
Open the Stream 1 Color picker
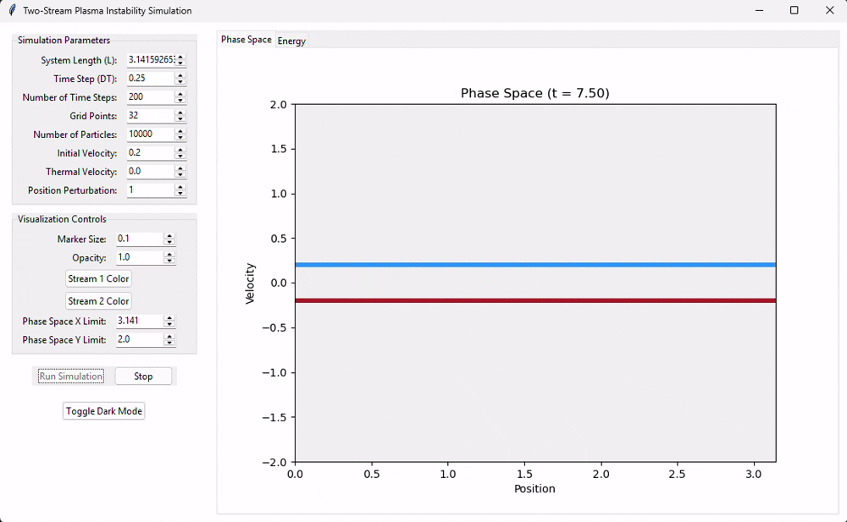(98, 278)
